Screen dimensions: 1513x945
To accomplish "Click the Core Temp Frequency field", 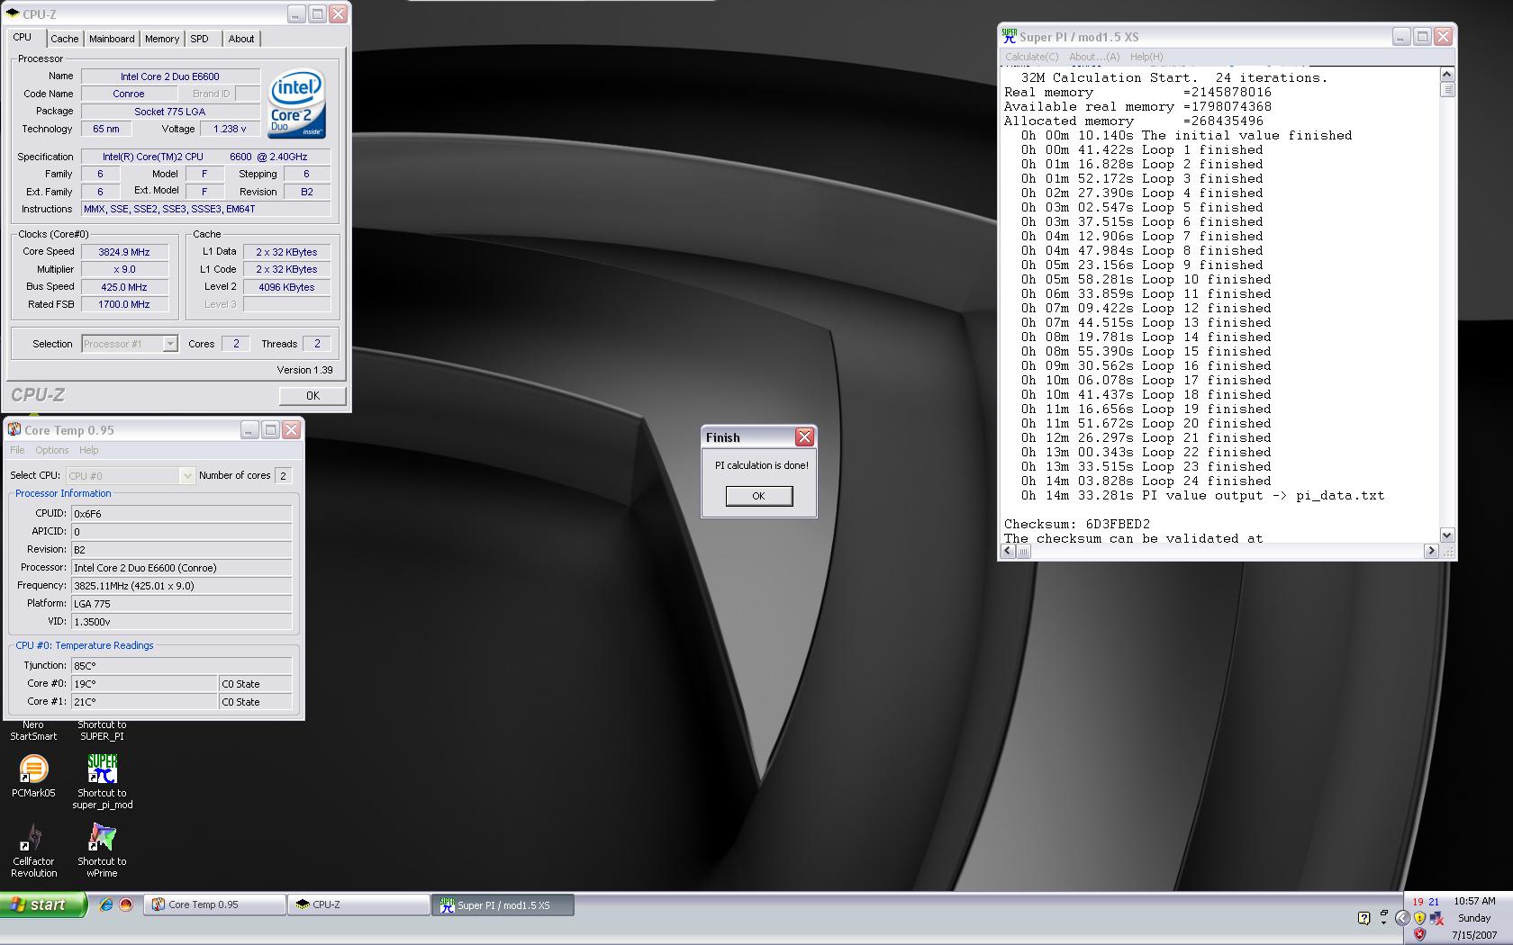I will (x=181, y=586).
